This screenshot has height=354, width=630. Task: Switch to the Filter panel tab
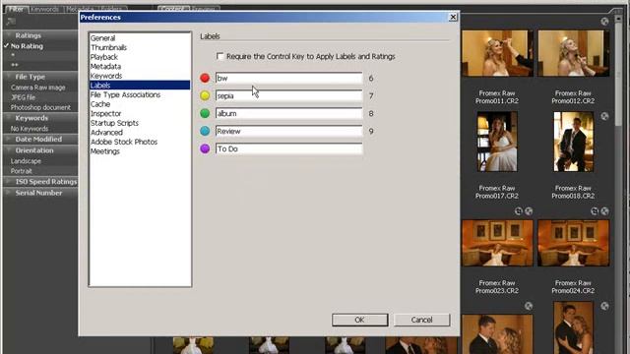[x=16, y=9]
